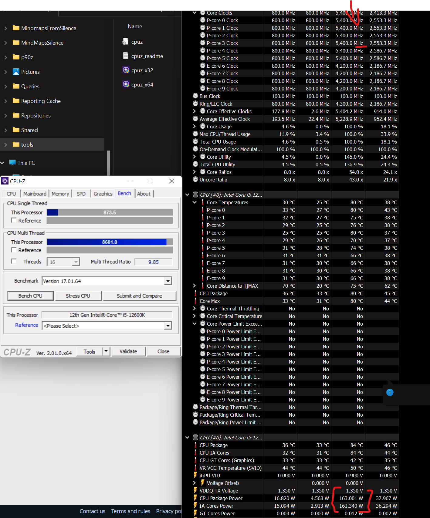Click the cpuz_readme document icon
430x518 pixels.
coord(125,56)
